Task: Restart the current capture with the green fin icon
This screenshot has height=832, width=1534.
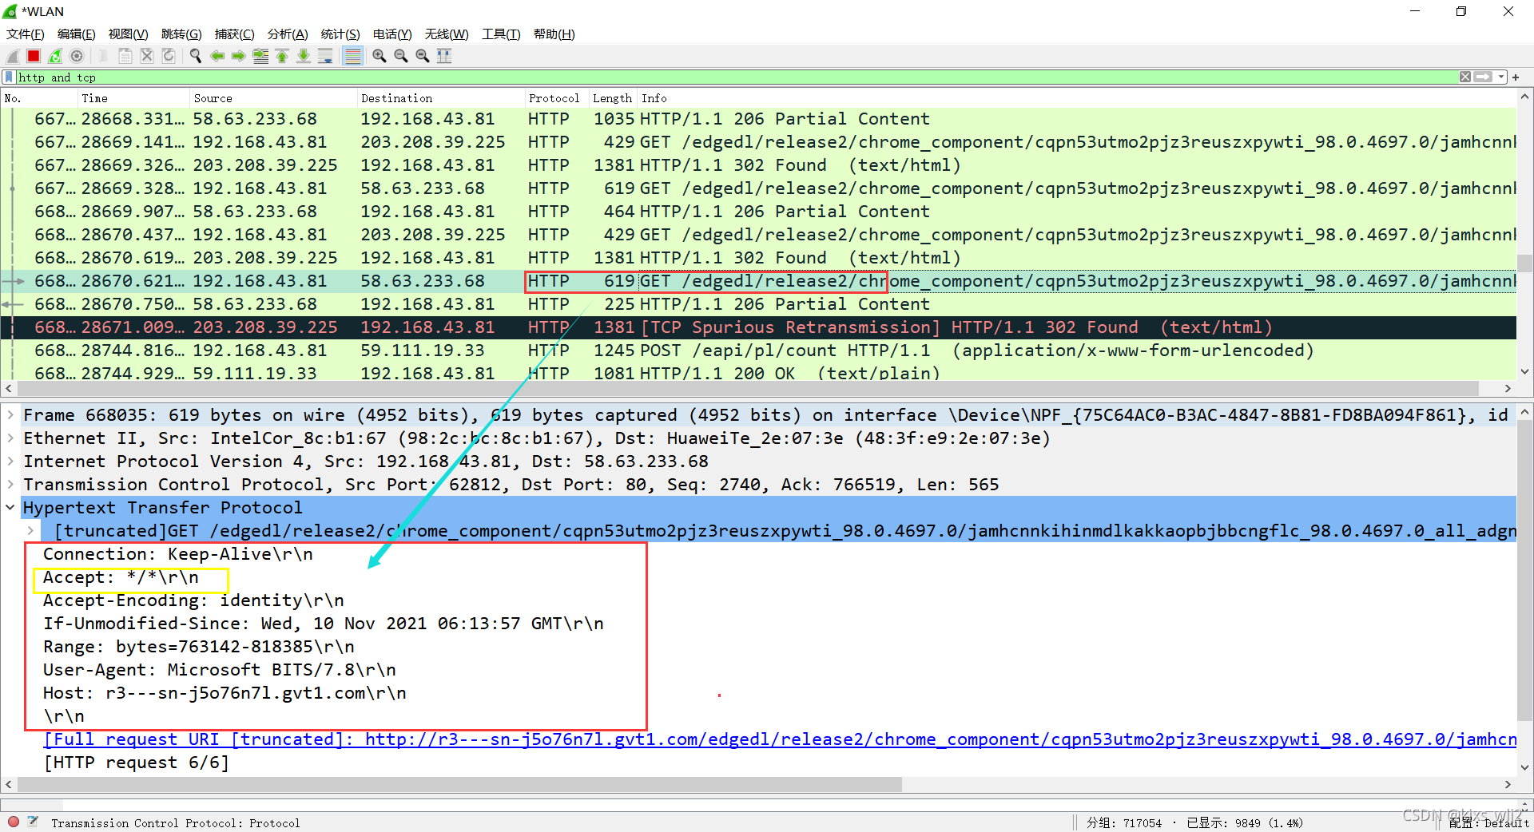Action: (55, 56)
